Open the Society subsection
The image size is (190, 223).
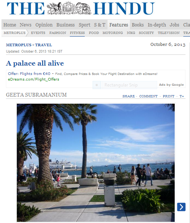coord(146,33)
